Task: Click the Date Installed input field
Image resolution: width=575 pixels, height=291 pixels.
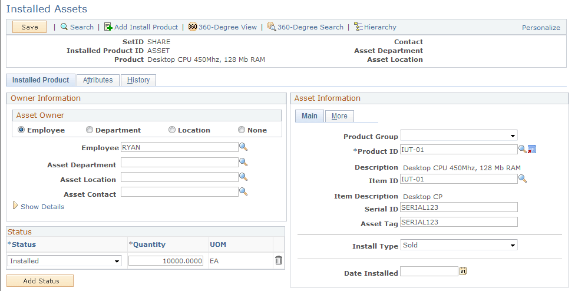Action: click(x=429, y=271)
